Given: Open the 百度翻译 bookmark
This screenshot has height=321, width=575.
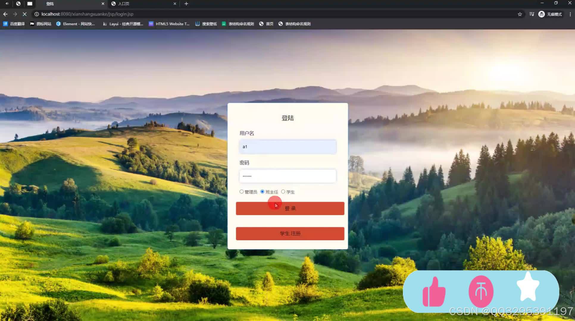Looking at the screenshot, I should click(14, 24).
